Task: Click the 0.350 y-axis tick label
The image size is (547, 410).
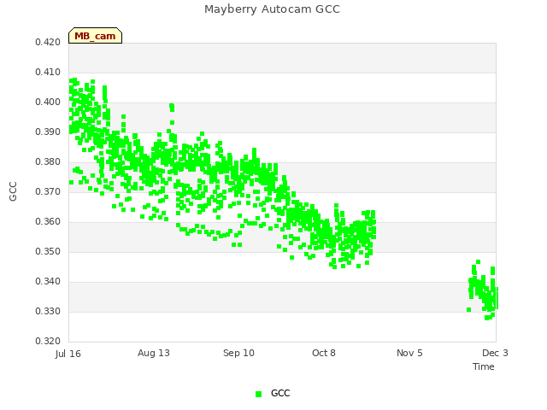Action: pyautogui.click(x=48, y=252)
